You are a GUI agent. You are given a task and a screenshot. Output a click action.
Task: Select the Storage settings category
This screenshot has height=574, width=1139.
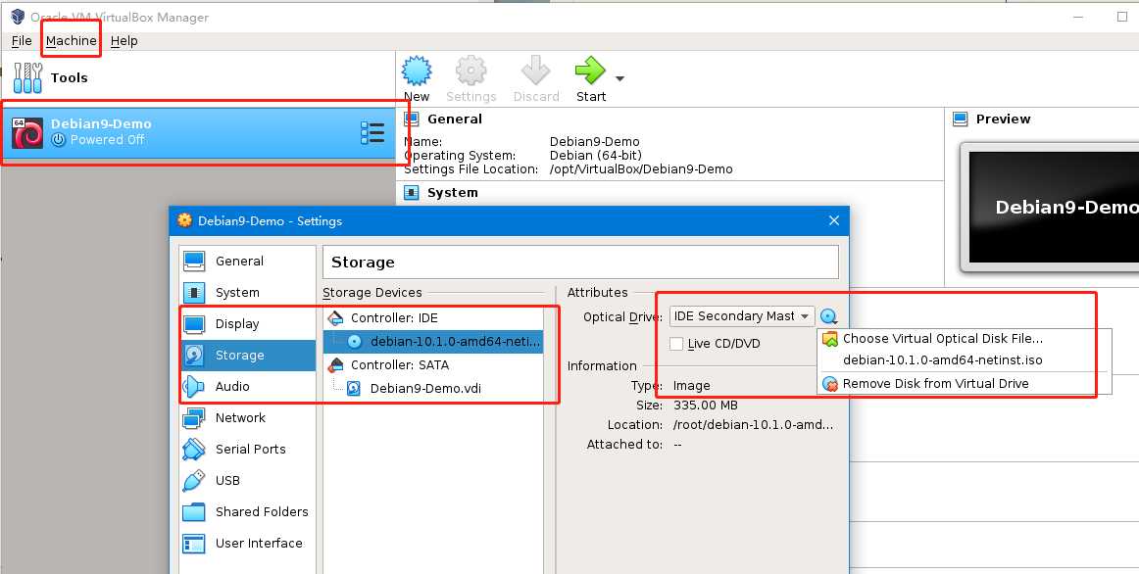(x=247, y=355)
